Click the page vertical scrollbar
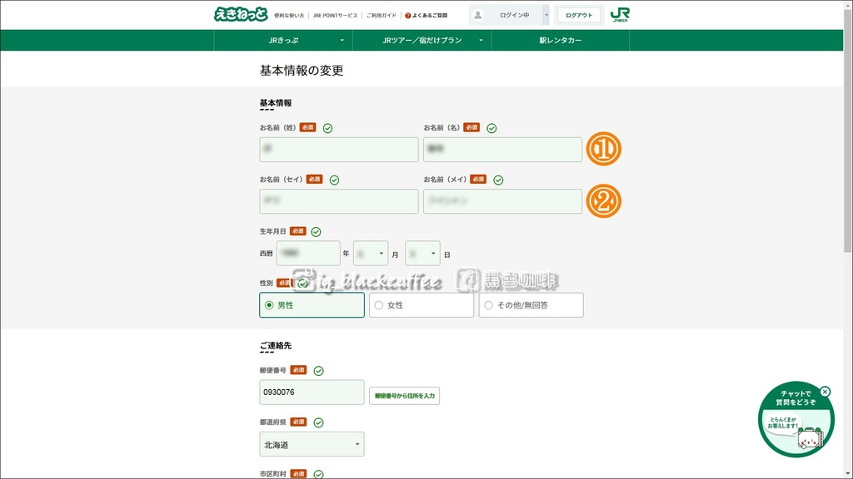The width and height of the screenshot is (853, 479). tap(848, 131)
